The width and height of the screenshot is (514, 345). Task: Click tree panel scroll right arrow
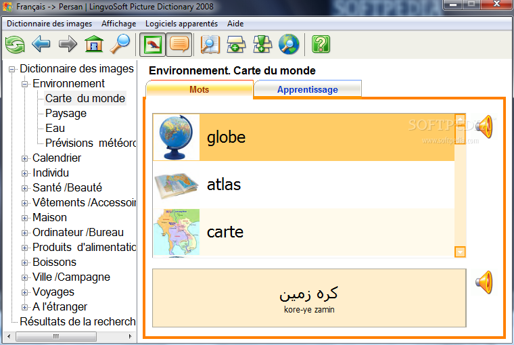(130, 336)
